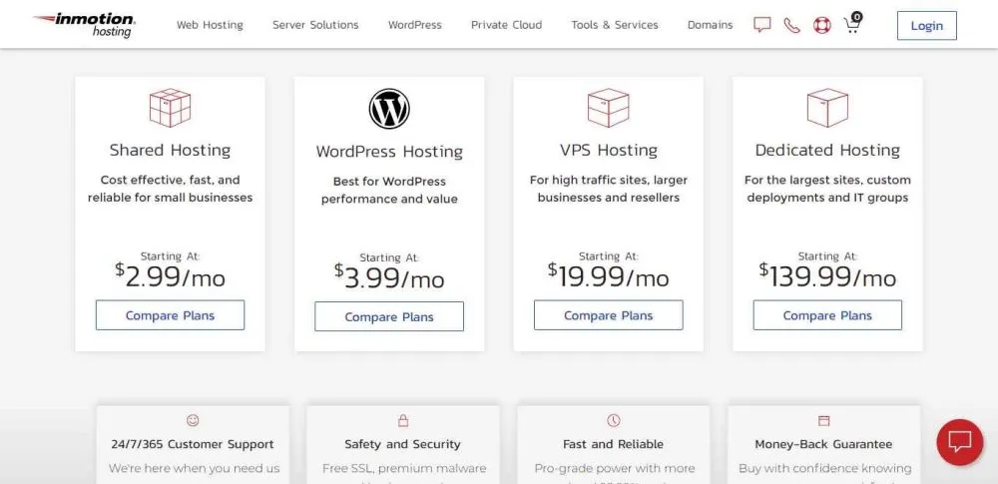Screen dimensions: 998x484
Task: Click the VPS Hosting server icon
Action: [x=608, y=108]
